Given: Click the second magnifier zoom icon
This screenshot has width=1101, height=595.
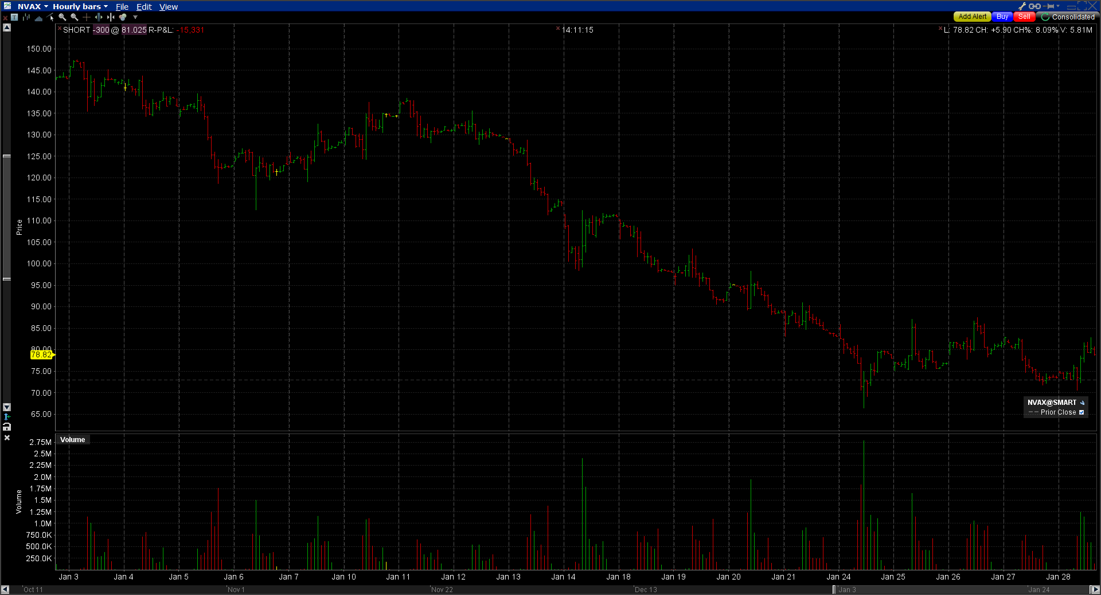Looking at the screenshot, I should [x=75, y=17].
